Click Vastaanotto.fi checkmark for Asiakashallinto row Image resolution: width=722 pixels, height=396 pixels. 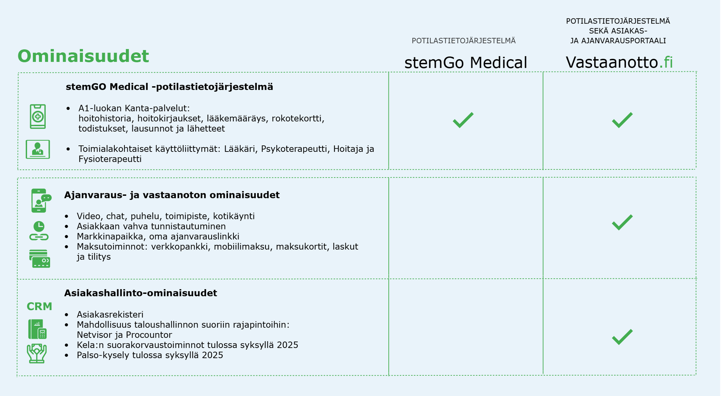(x=622, y=337)
